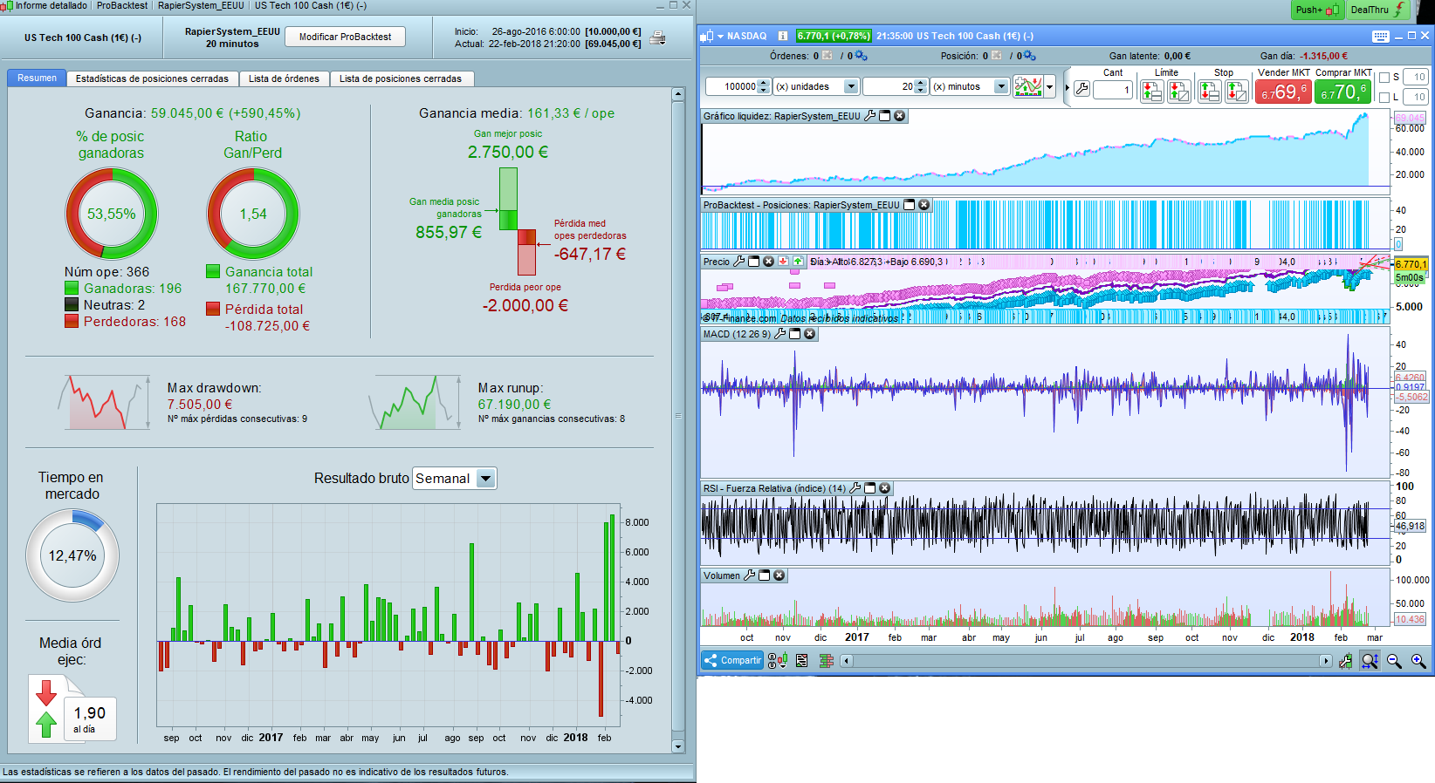Open Estadísticas de posiciones cerradas tab

pyautogui.click(x=152, y=78)
